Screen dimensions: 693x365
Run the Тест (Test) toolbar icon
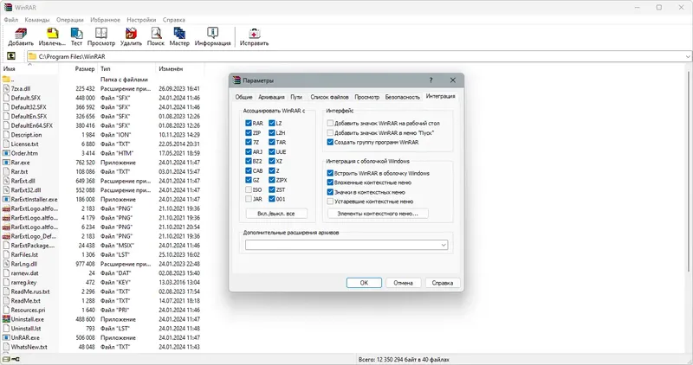tap(76, 33)
